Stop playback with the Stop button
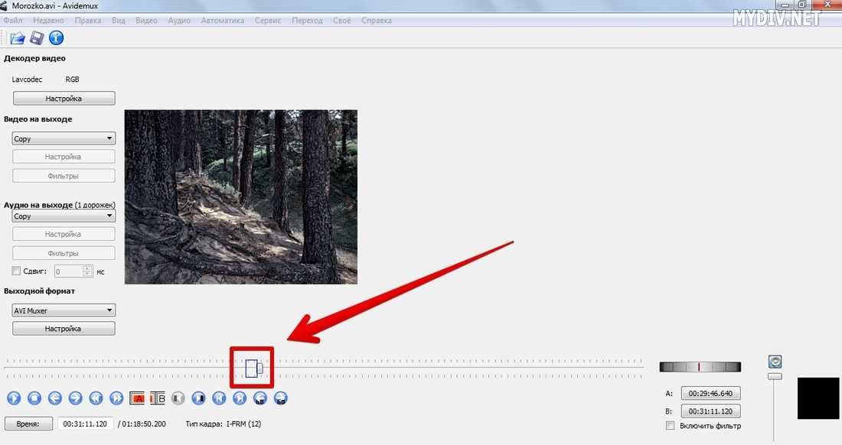 tap(34, 398)
